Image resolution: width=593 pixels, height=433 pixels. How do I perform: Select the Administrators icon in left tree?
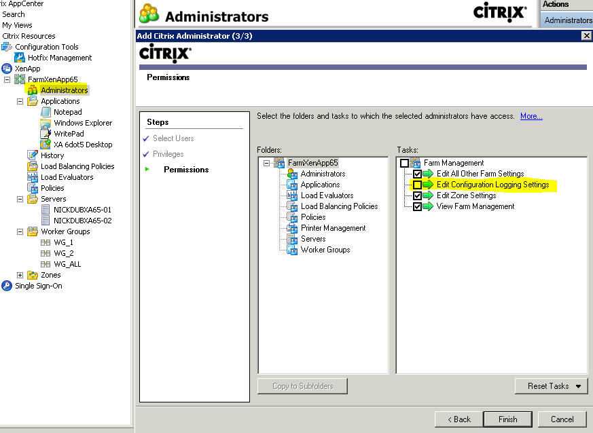(33, 90)
